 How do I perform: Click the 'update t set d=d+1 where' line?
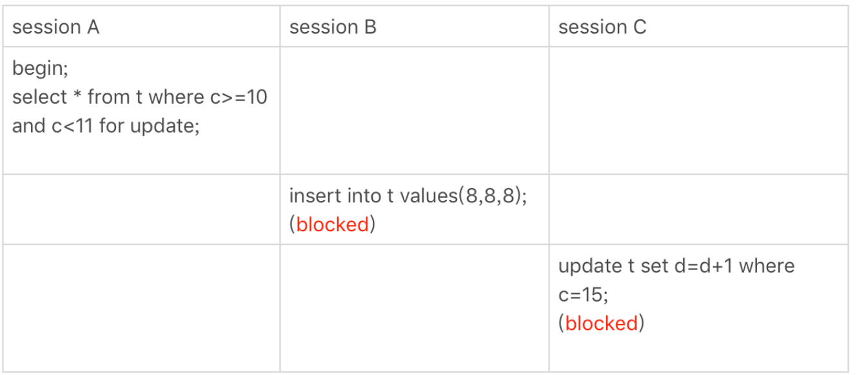pos(676,265)
